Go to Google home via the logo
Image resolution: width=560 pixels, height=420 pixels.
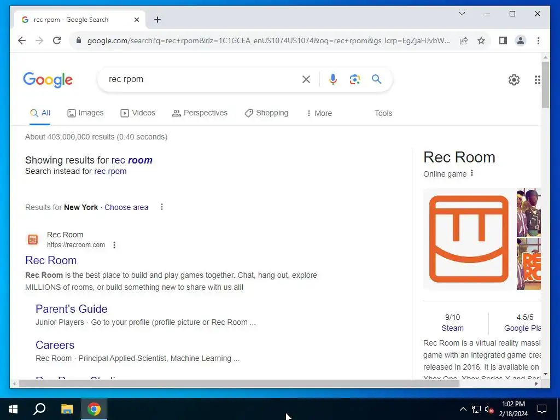coord(48,80)
